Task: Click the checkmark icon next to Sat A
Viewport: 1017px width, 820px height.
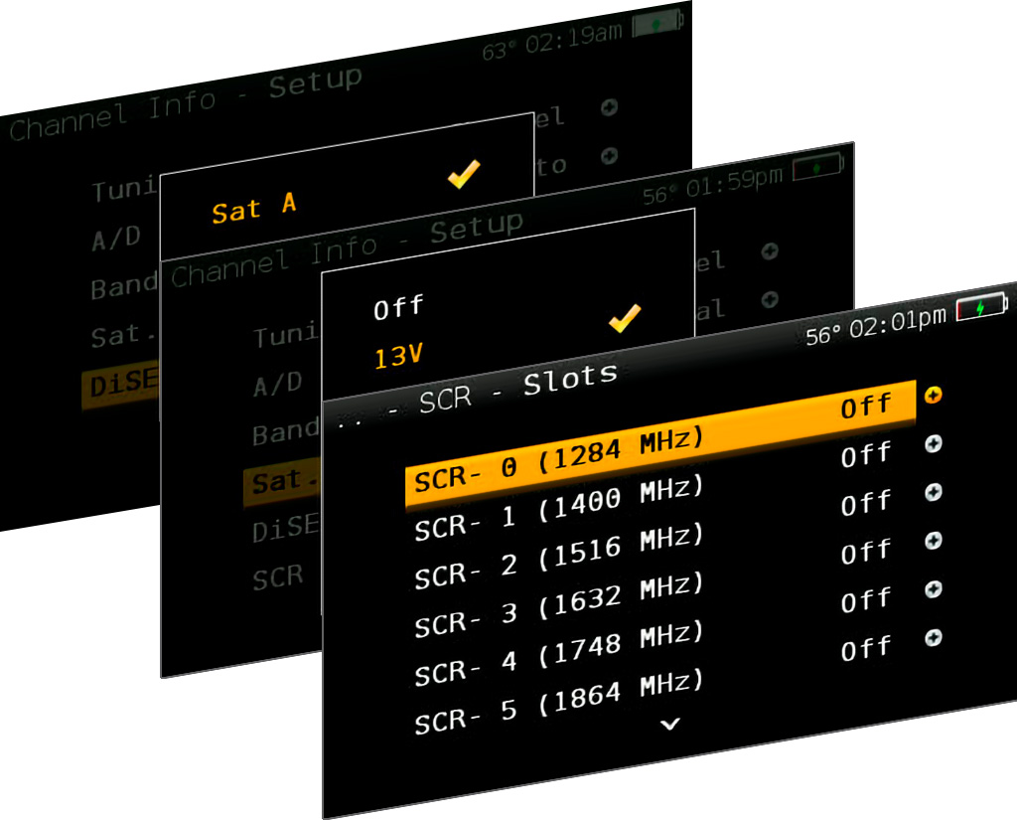Action: (463, 175)
